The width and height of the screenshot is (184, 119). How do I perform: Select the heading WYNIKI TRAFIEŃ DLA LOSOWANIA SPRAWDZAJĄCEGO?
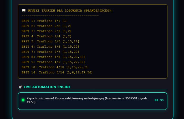[70, 11]
